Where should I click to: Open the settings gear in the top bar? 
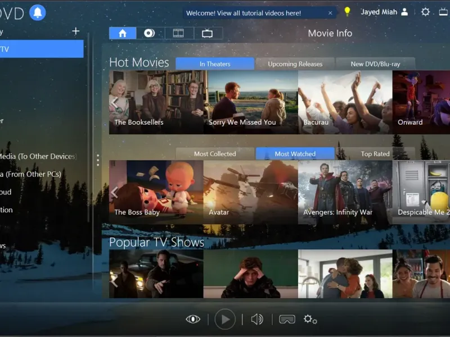pyautogui.click(x=425, y=12)
